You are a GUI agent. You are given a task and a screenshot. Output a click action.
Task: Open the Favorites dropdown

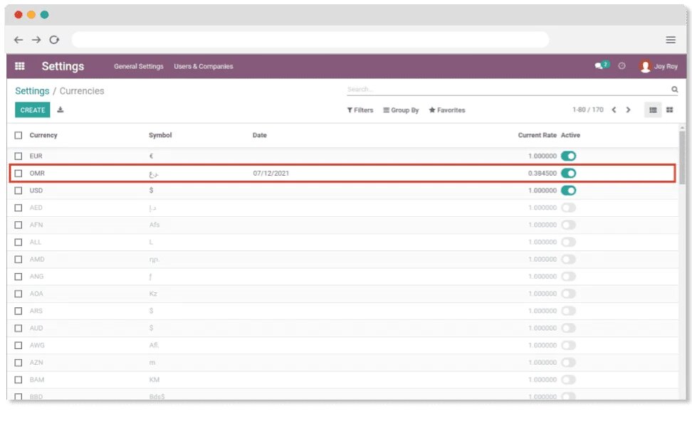pos(447,110)
